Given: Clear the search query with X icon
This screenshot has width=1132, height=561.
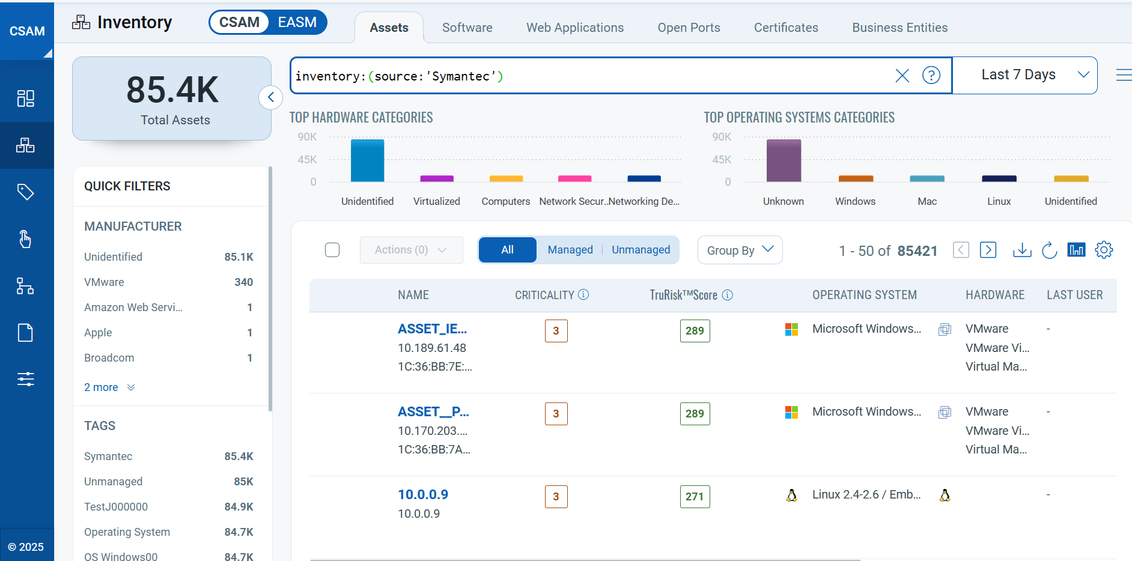Looking at the screenshot, I should (902, 76).
